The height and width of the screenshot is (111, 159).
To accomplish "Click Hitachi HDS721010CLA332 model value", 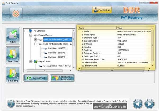I will click(x=134, y=32).
